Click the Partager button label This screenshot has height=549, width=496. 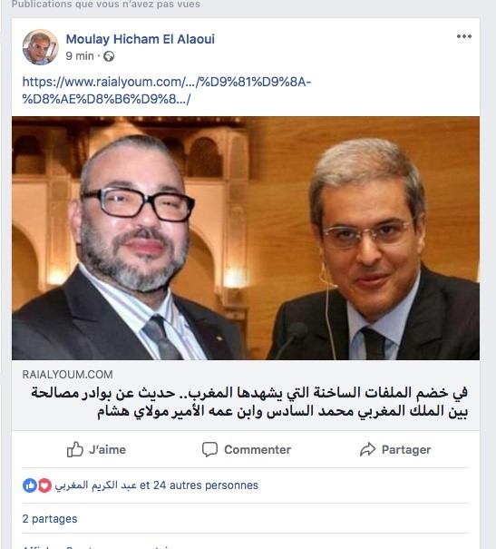click(x=406, y=449)
